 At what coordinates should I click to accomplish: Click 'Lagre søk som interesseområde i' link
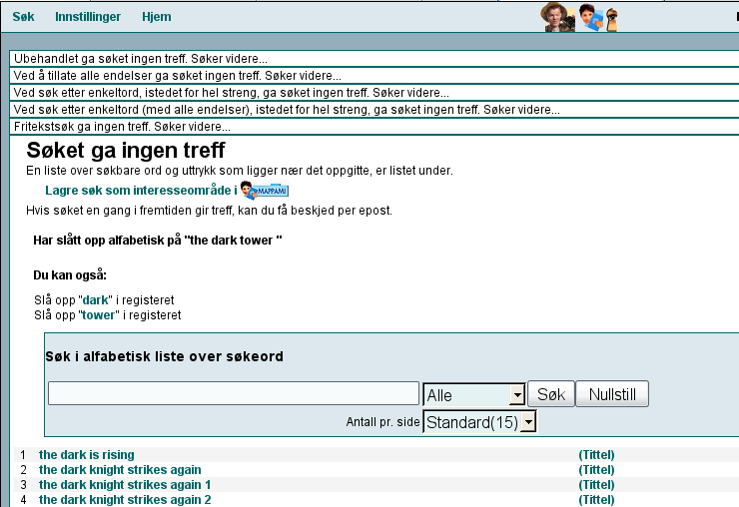pos(141,191)
